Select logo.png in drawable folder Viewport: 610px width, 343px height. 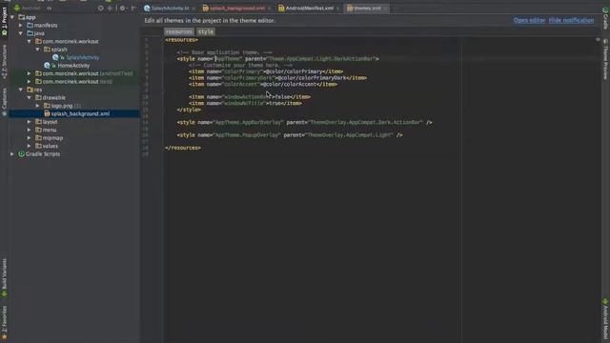62,106
